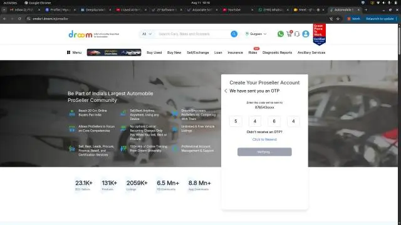Open Diagnostic Reports menu item
401x225 pixels.
pos(277,52)
